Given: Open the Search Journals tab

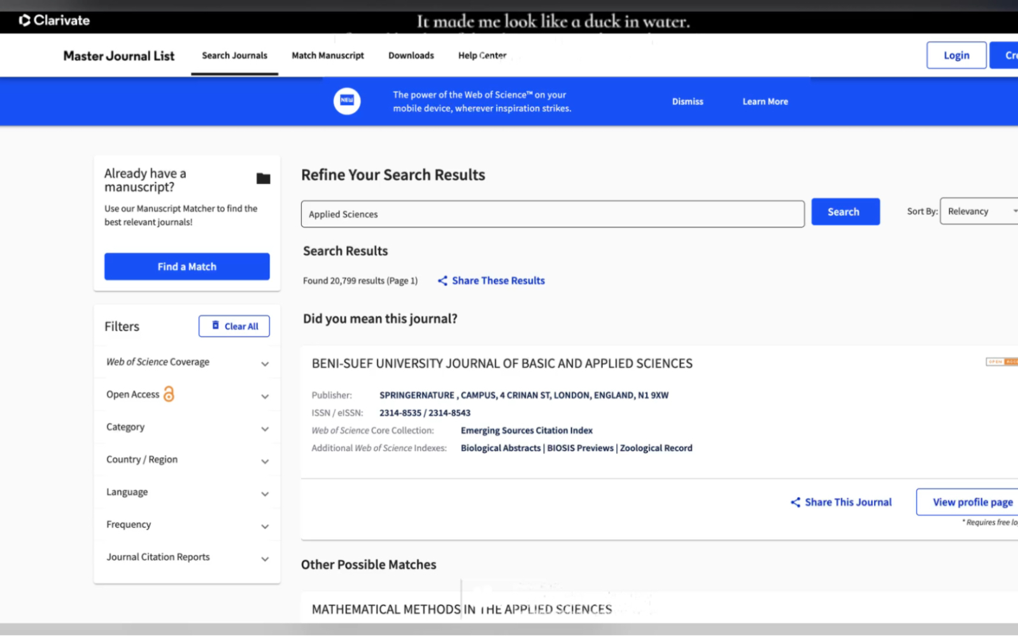Looking at the screenshot, I should pyautogui.click(x=235, y=55).
